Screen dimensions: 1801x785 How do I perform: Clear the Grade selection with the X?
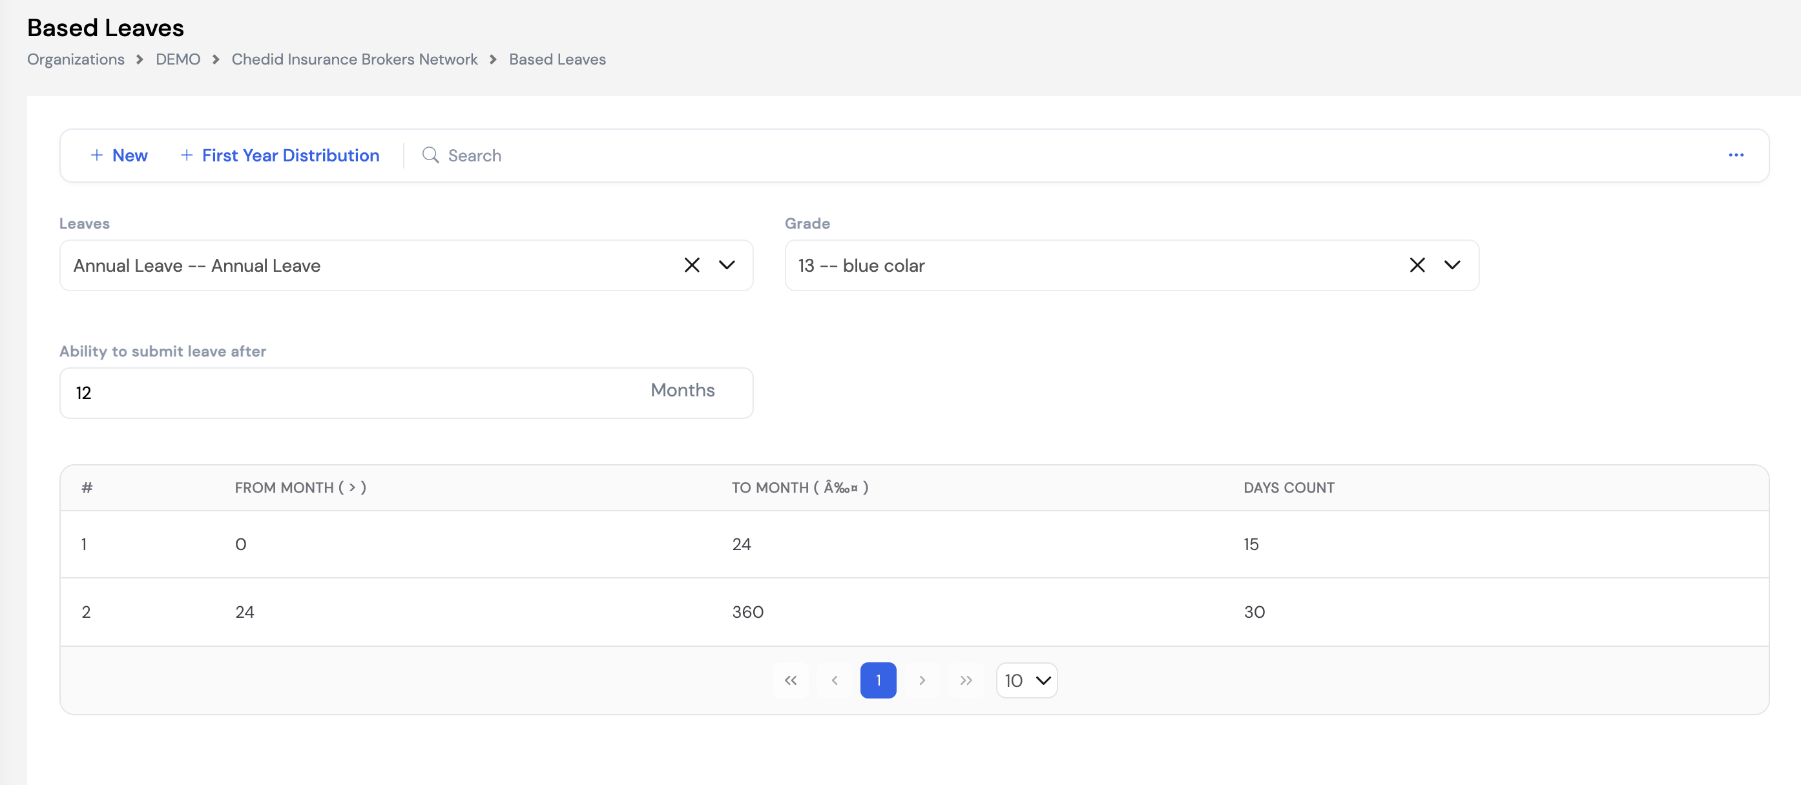click(1417, 265)
